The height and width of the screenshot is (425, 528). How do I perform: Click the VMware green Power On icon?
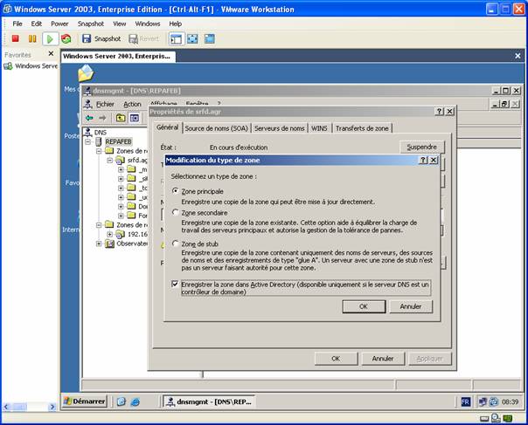click(50, 39)
